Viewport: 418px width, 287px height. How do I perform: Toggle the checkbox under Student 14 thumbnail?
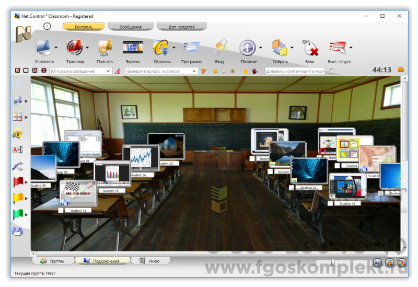click(61, 211)
